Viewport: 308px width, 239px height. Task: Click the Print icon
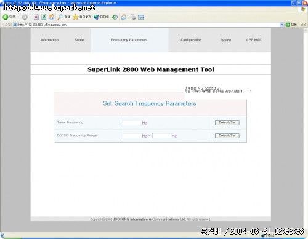(x=133, y=17)
